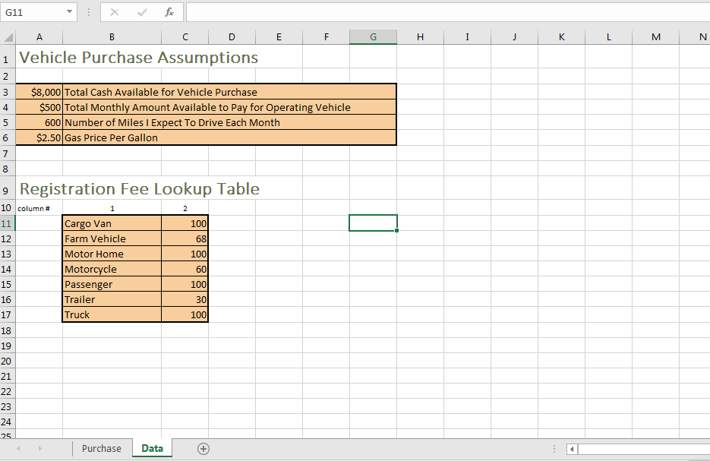The width and height of the screenshot is (710, 461).
Task: Select column G header
Action: 373,36
